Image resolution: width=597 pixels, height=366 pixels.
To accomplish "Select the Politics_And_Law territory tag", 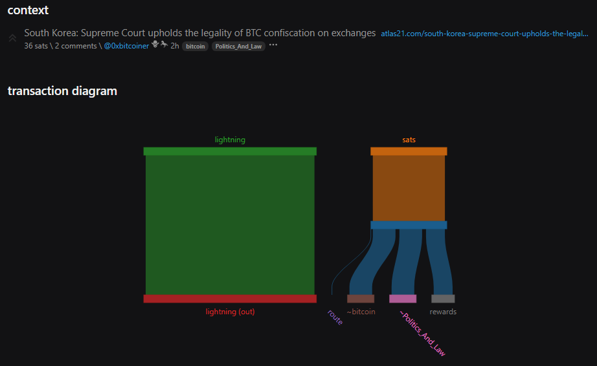I will 238,47.
